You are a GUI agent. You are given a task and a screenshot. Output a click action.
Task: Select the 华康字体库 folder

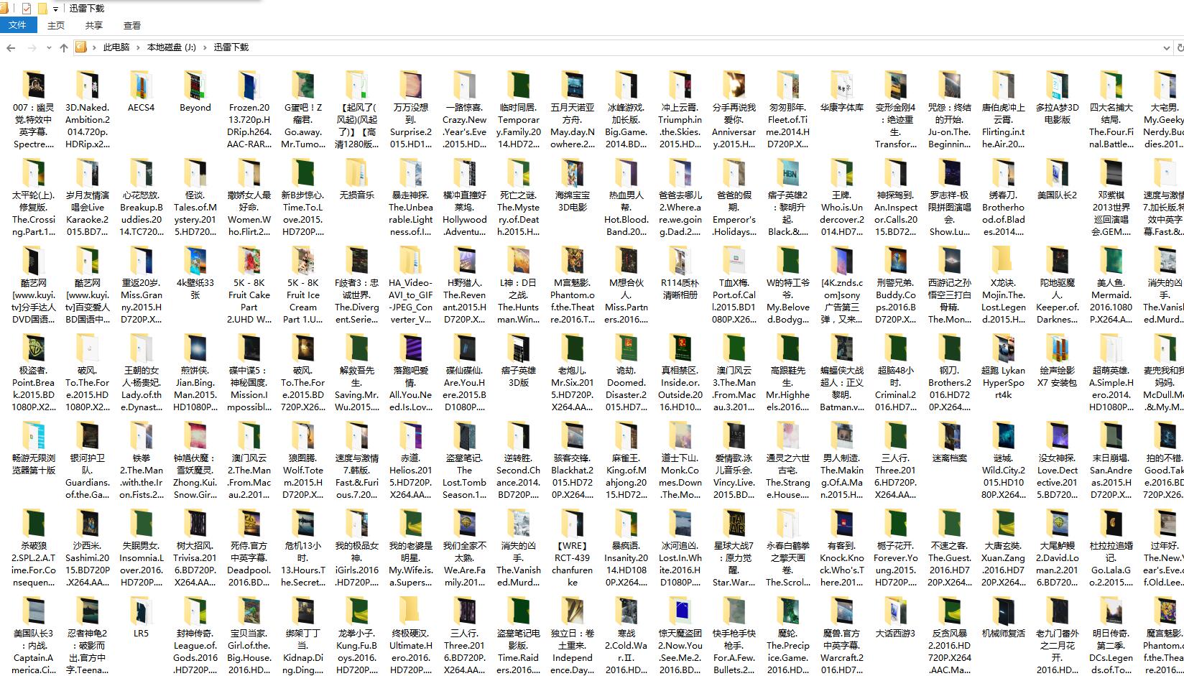pyautogui.click(x=841, y=92)
